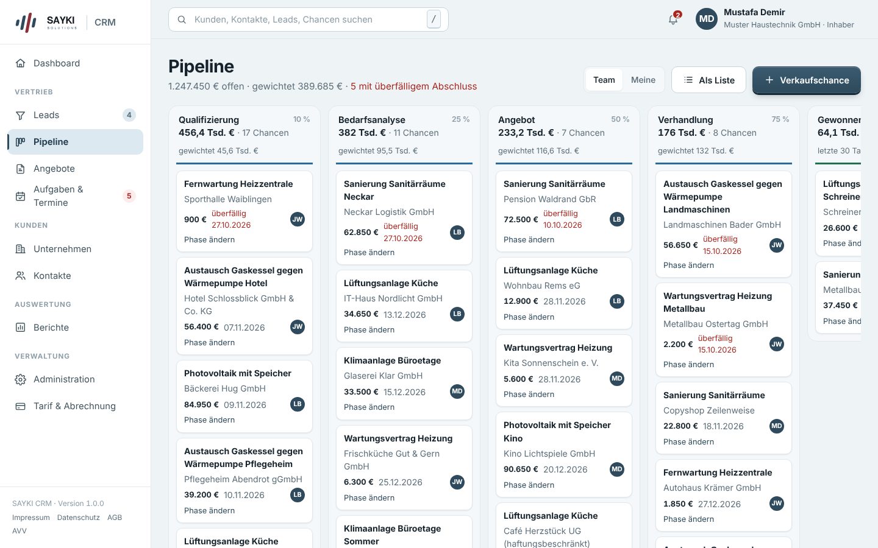Screen dimensions: 878x548
Task: Open Berichte in the sidebar
Action: [76, 328]
